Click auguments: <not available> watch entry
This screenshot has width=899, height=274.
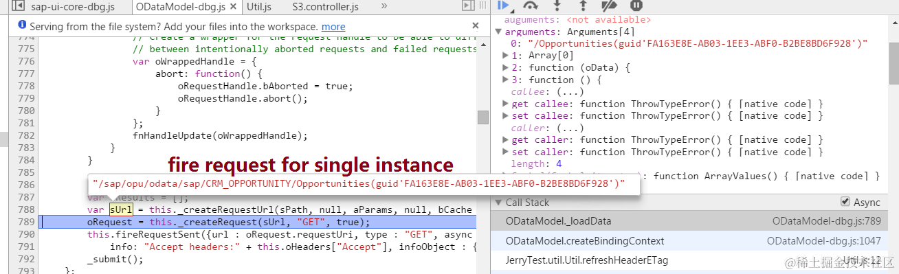(577, 20)
